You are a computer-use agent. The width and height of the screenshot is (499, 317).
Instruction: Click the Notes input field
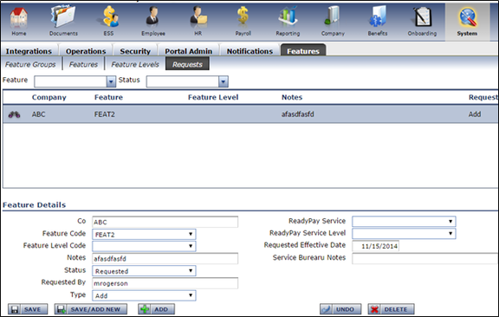(165, 258)
